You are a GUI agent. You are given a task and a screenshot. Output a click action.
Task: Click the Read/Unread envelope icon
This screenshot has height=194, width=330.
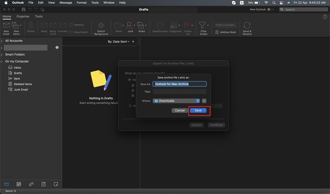160,25
